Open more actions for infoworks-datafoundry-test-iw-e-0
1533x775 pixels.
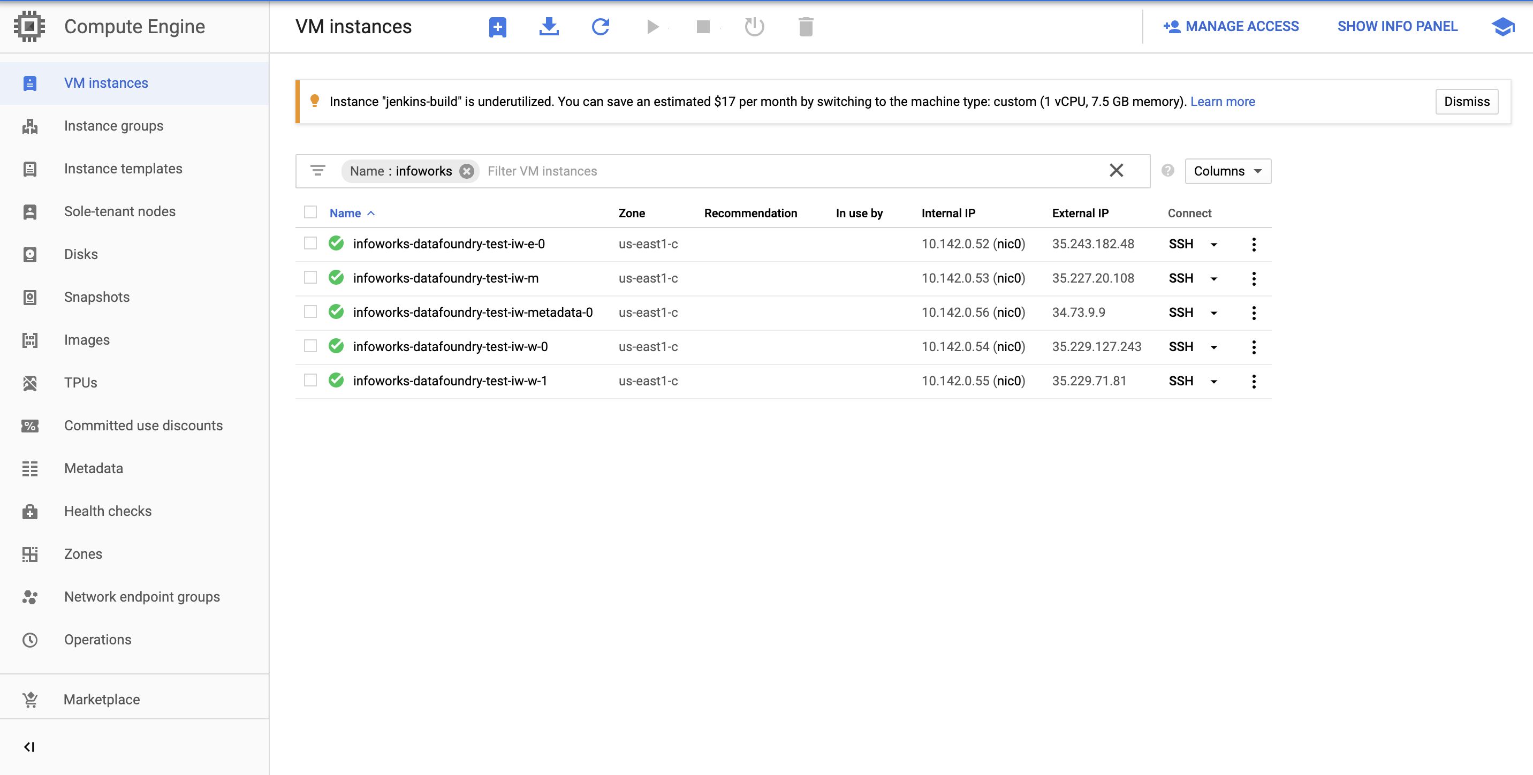[x=1254, y=244]
